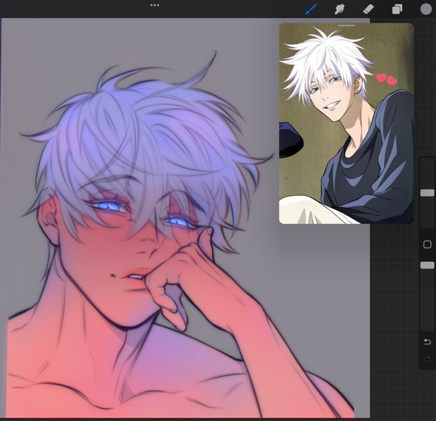Click the brush opacity slider handle
The width and height of the screenshot is (436, 421).
(427, 265)
